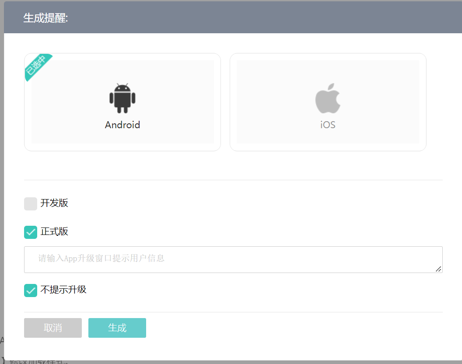Click the 生成提醒 dialog title
The image size is (462, 364).
pos(45,18)
